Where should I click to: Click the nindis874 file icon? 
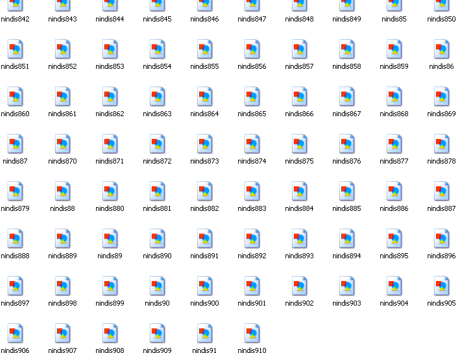pyautogui.click(x=252, y=144)
